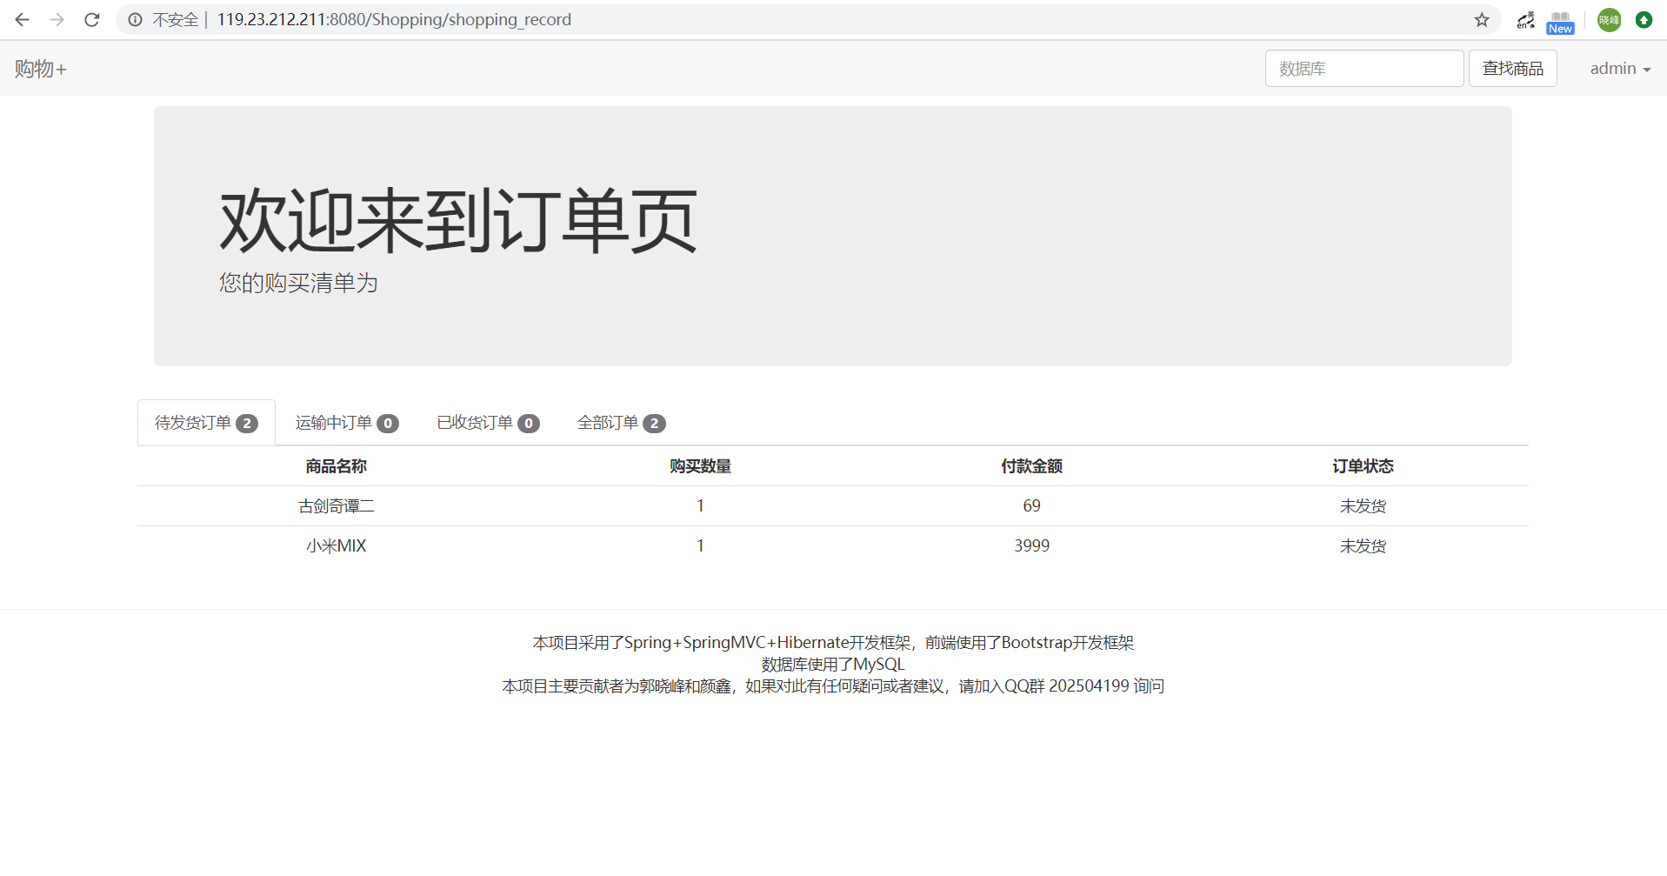1667x876 pixels.
Task: Open the 不安全 site security info icon
Action: [x=134, y=19]
